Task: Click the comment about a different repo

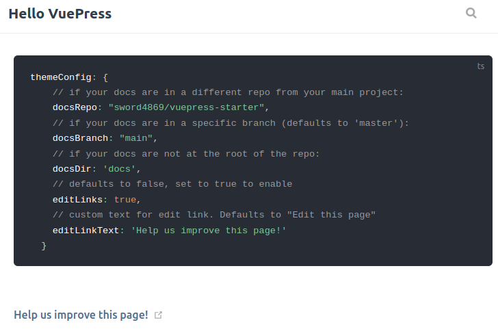Action: (x=228, y=92)
